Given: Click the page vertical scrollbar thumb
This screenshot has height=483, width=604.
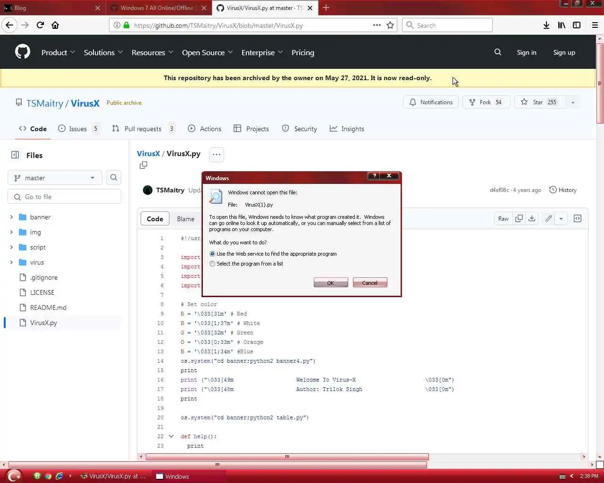Looking at the screenshot, I should (x=600, y=83).
